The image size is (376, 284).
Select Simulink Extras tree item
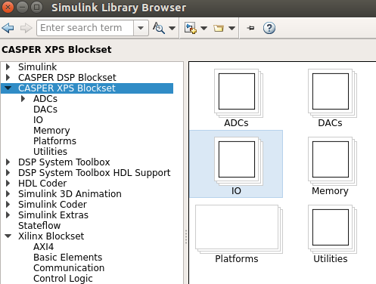(x=53, y=215)
